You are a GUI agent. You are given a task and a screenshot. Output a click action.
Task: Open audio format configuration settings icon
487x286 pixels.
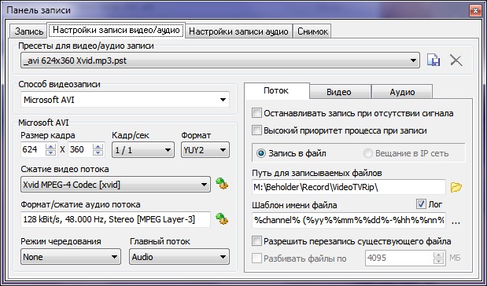tap(222, 219)
